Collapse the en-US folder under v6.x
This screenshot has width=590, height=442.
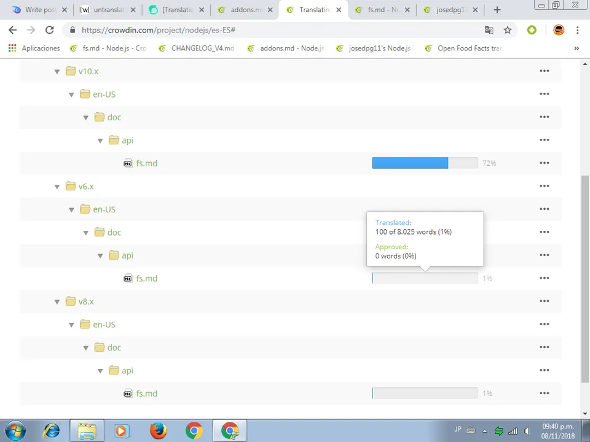point(71,210)
